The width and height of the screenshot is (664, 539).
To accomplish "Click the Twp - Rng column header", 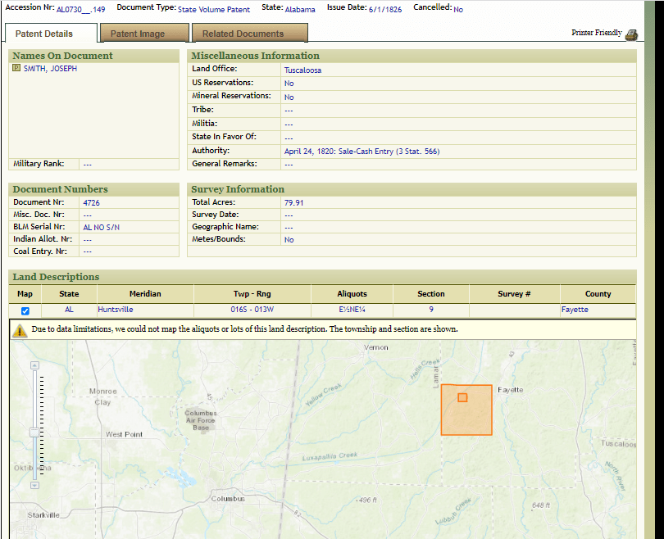I will 252,293.
